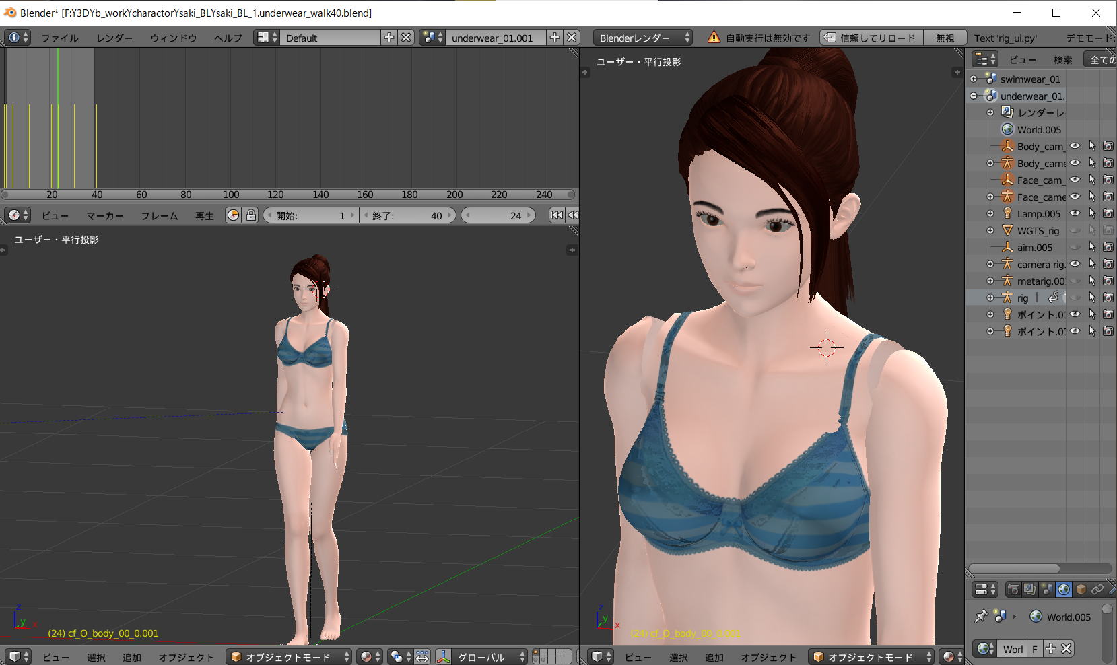
Task: Click the 信頼してリロード button
Action: [870, 38]
